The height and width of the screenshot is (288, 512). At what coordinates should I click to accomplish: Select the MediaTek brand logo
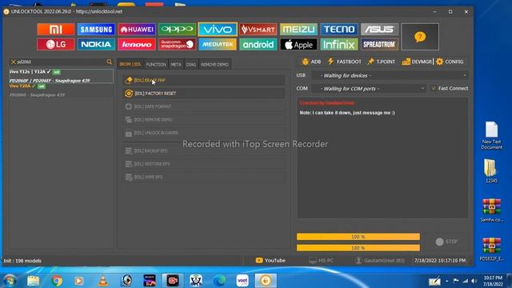pos(218,45)
